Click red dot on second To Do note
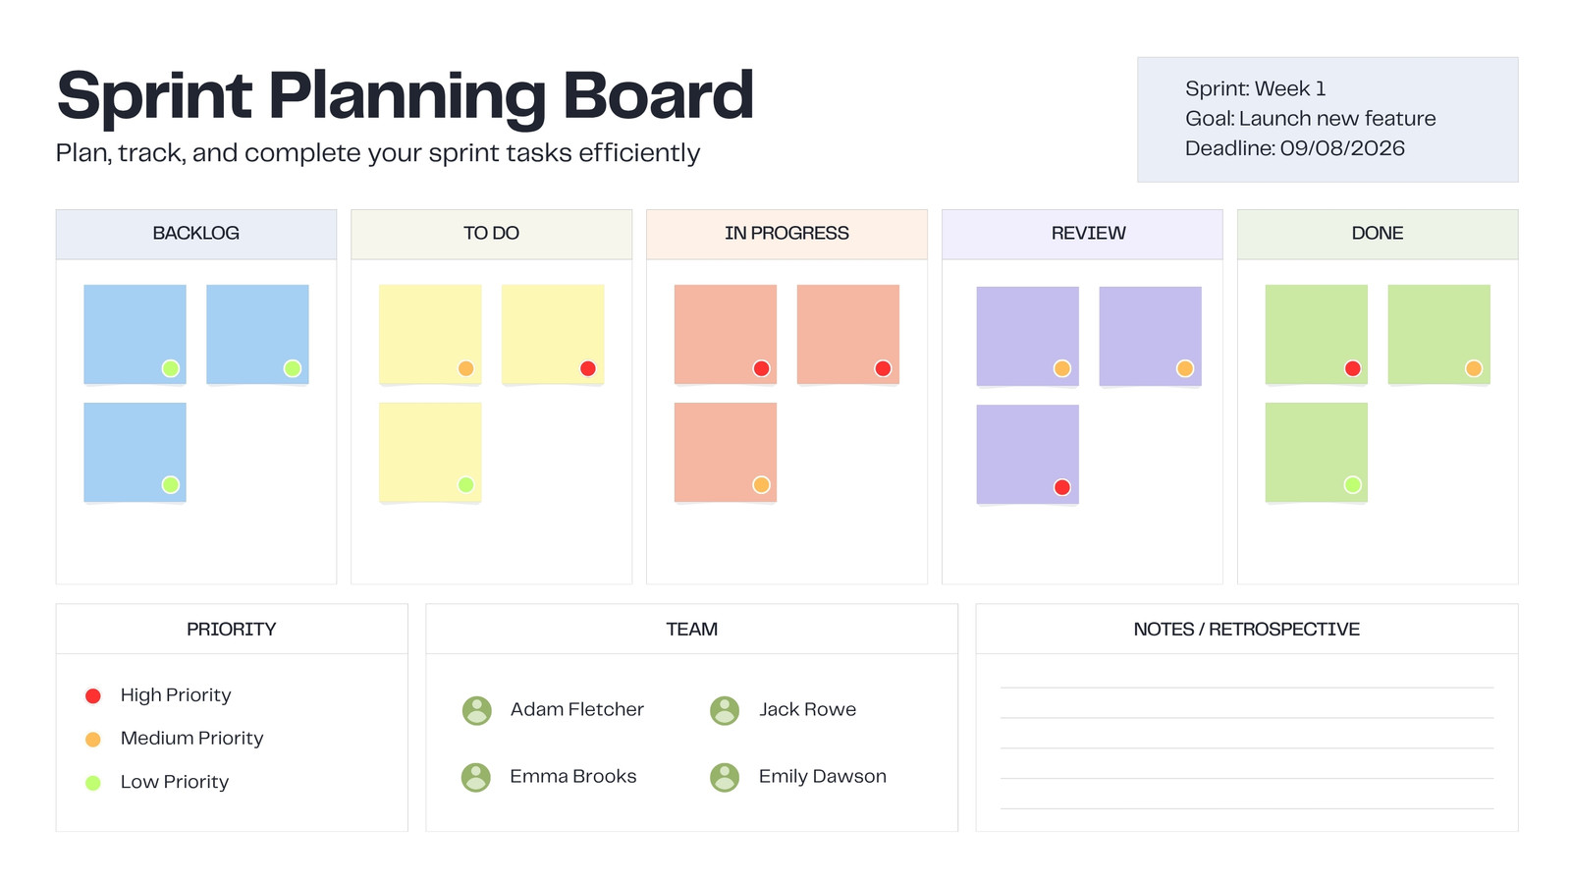Image resolution: width=1571 pixels, height=884 pixels. point(588,368)
